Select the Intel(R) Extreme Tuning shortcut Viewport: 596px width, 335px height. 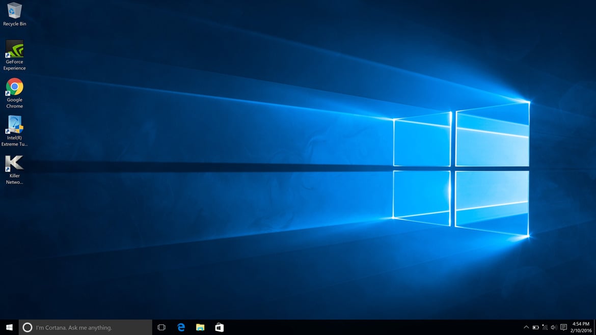click(14, 131)
